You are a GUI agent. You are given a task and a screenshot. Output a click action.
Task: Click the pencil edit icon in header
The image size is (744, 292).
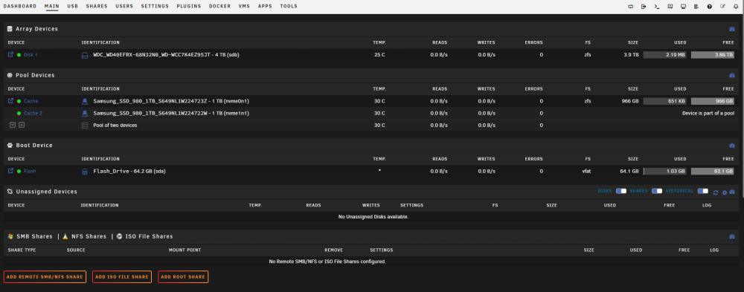click(x=722, y=7)
